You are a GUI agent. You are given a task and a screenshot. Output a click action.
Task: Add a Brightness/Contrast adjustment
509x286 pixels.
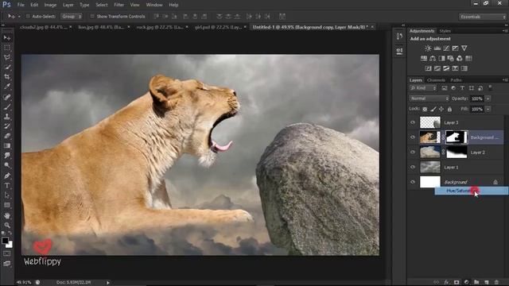pyautogui.click(x=428, y=48)
